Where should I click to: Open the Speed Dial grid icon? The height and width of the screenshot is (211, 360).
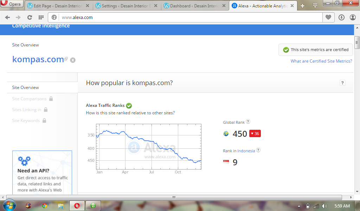point(41,17)
